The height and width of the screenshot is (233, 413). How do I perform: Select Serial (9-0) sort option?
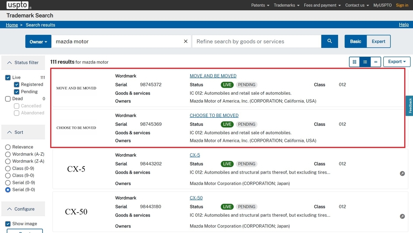coord(8,190)
